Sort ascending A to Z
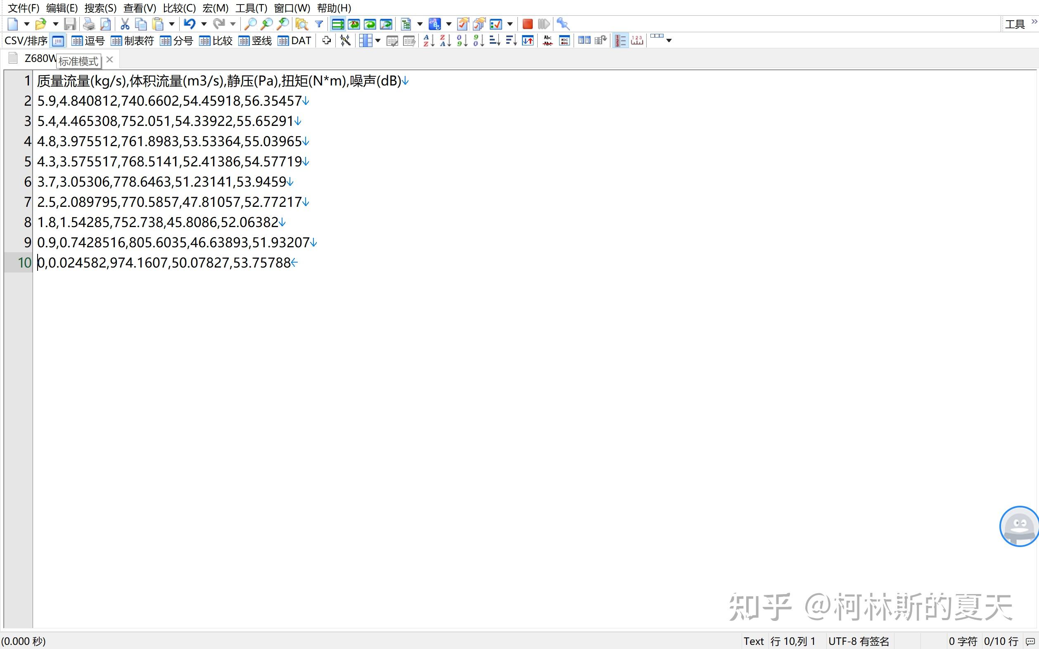The image size is (1039, 649). pyautogui.click(x=429, y=41)
